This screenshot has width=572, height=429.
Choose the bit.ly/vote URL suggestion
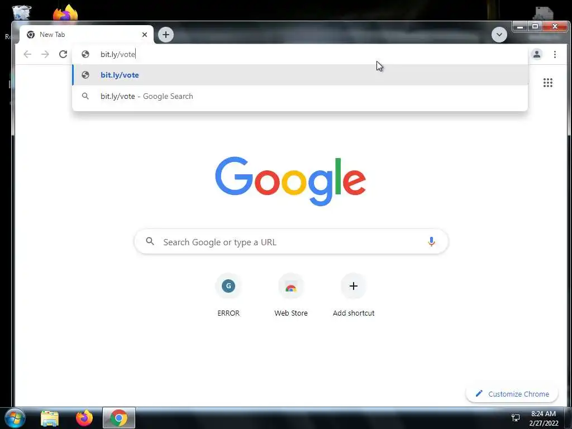point(300,75)
